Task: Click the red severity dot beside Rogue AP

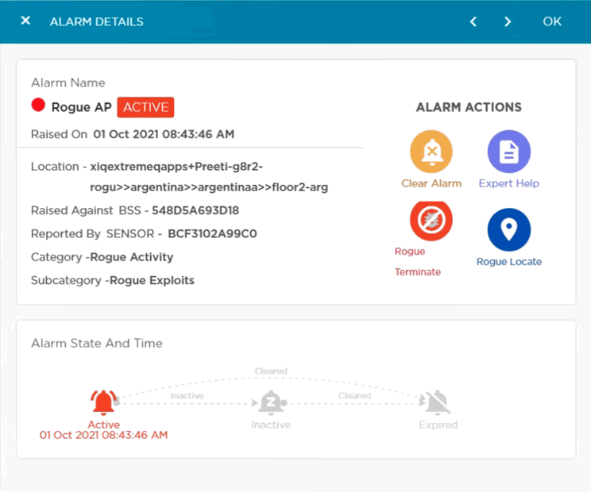Action: (38, 105)
